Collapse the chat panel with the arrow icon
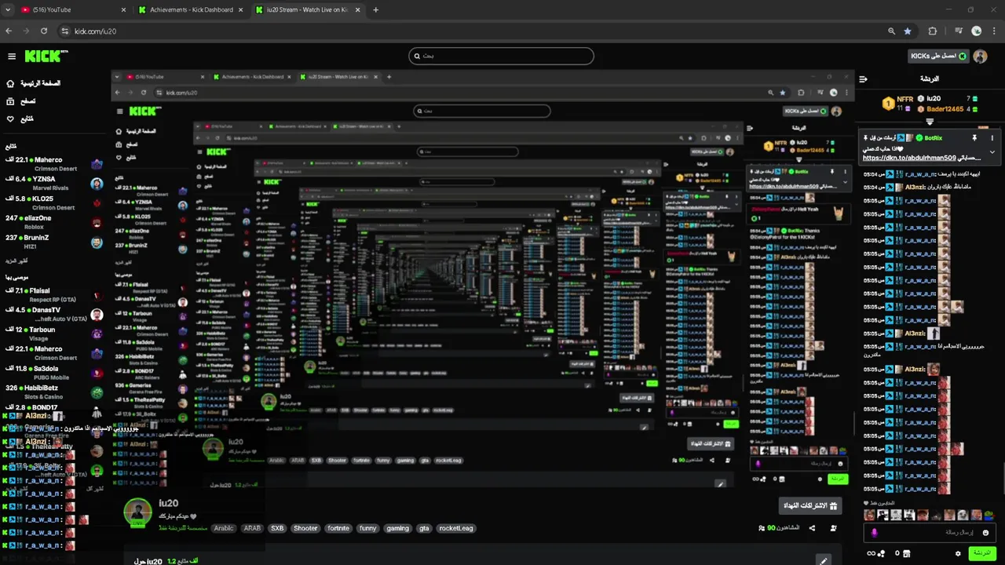The height and width of the screenshot is (565, 1005). [863, 78]
